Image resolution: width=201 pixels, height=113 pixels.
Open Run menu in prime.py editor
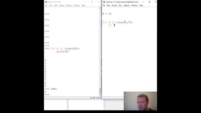coord(120,5)
